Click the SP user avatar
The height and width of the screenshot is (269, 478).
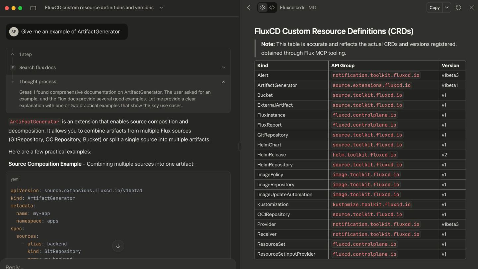(14, 32)
